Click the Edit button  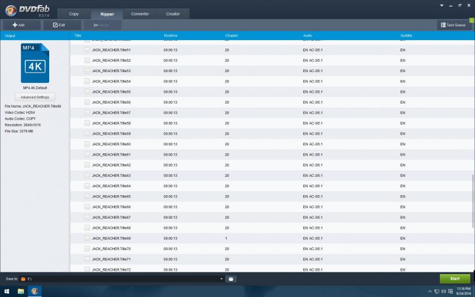pos(62,25)
